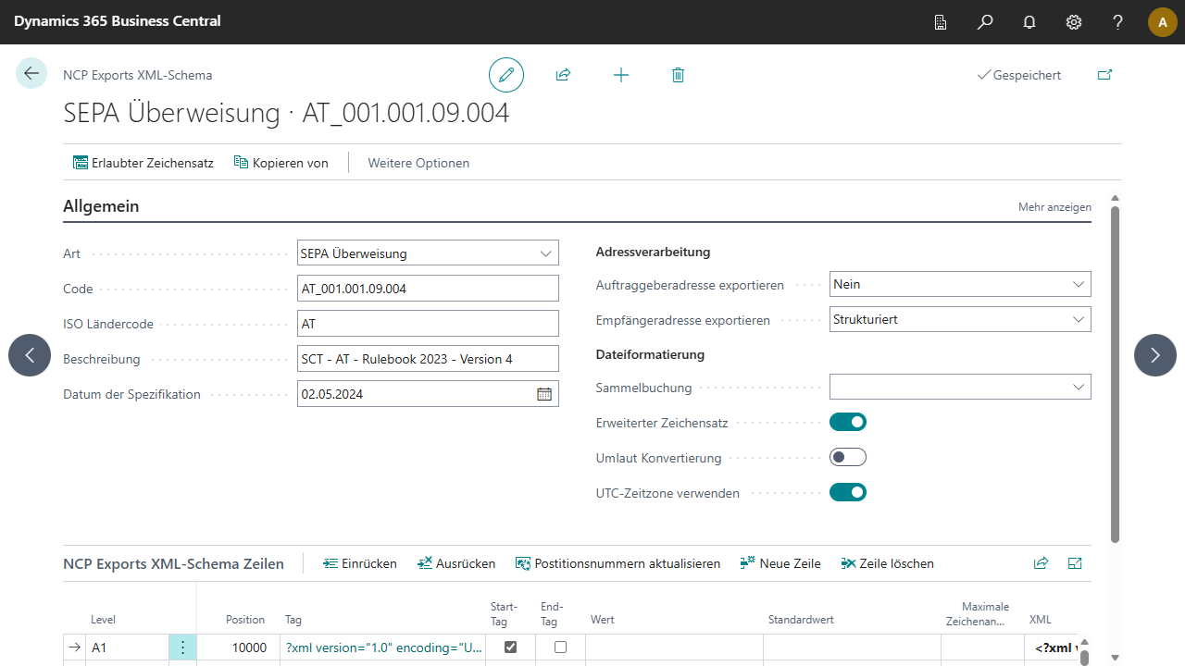1185x666 pixels.
Task: Click the NCP Exports XML-Schema breadcrumb
Action: tap(137, 75)
